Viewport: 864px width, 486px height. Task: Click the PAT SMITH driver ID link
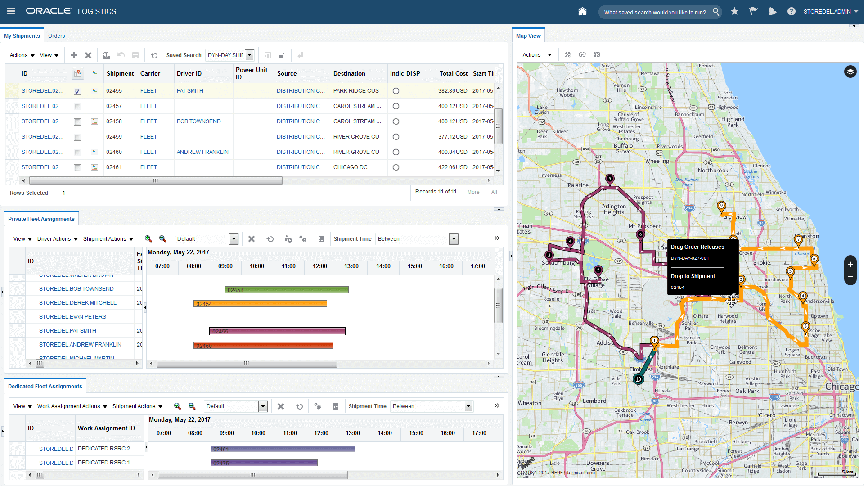pos(190,91)
